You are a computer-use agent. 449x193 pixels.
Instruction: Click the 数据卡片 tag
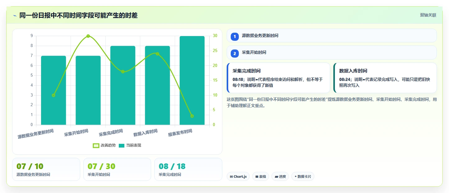point(303,177)
